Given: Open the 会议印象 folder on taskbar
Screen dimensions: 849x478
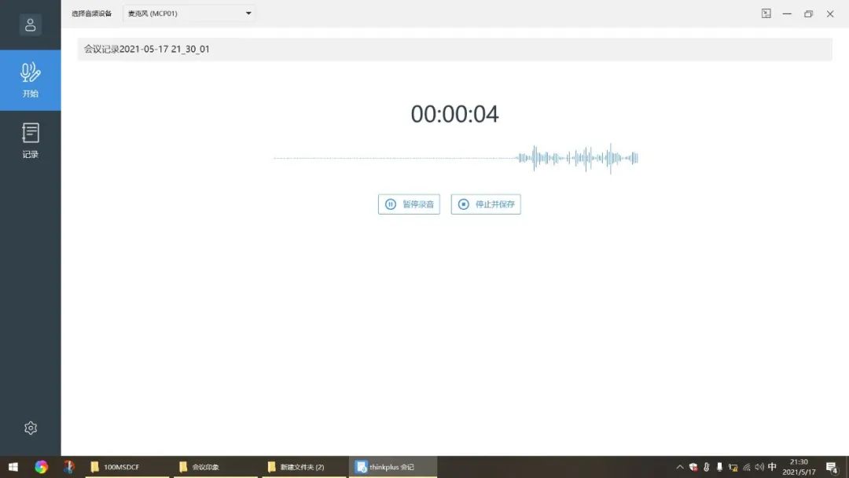Looking at the screenshot, I should pyautogui.click(x=207, y=465).
